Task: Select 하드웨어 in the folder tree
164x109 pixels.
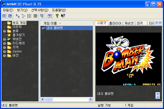Action: coord(19,43)
